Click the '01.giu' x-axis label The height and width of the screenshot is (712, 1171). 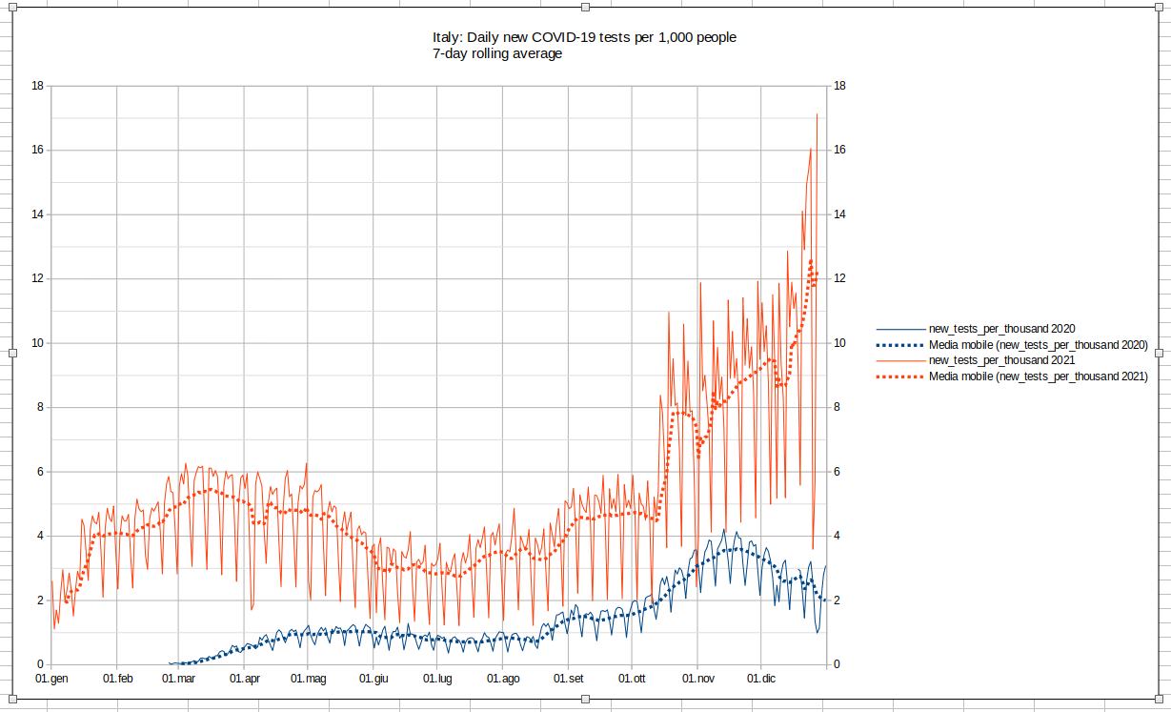tap(374, 679)
